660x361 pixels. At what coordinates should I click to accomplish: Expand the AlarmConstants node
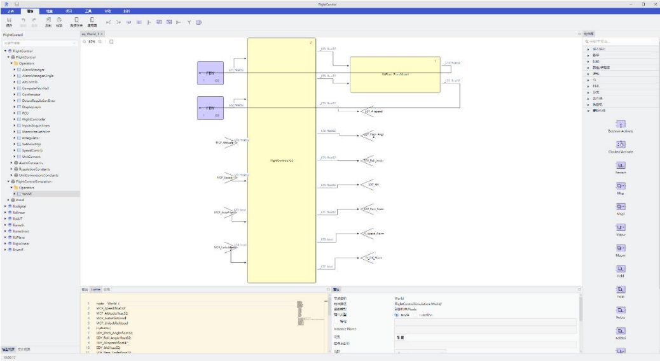(x=11, y=162)
